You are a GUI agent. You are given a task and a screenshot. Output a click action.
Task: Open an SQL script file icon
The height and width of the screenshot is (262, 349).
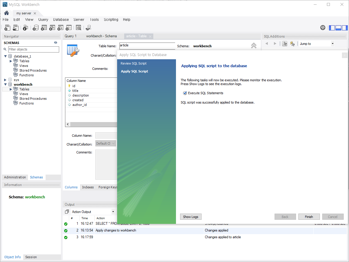(x=16, y=28)
